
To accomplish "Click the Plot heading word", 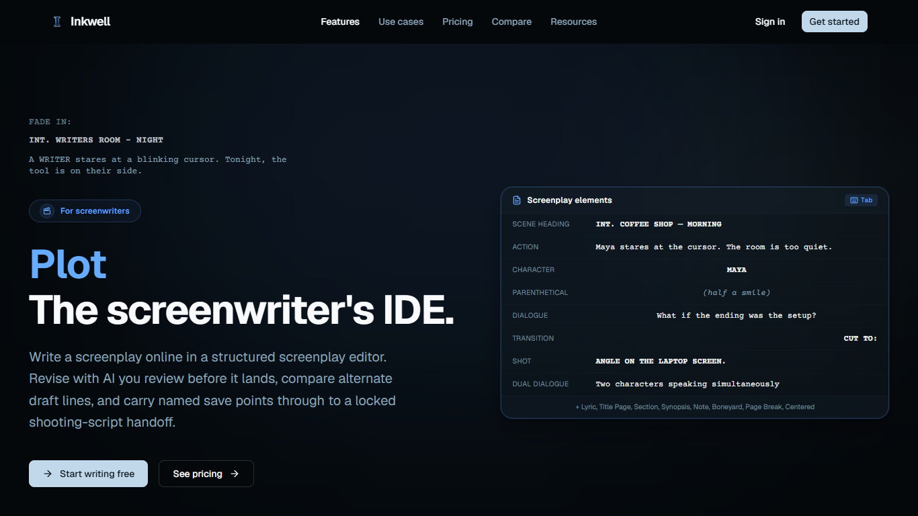I will point(68,265).
